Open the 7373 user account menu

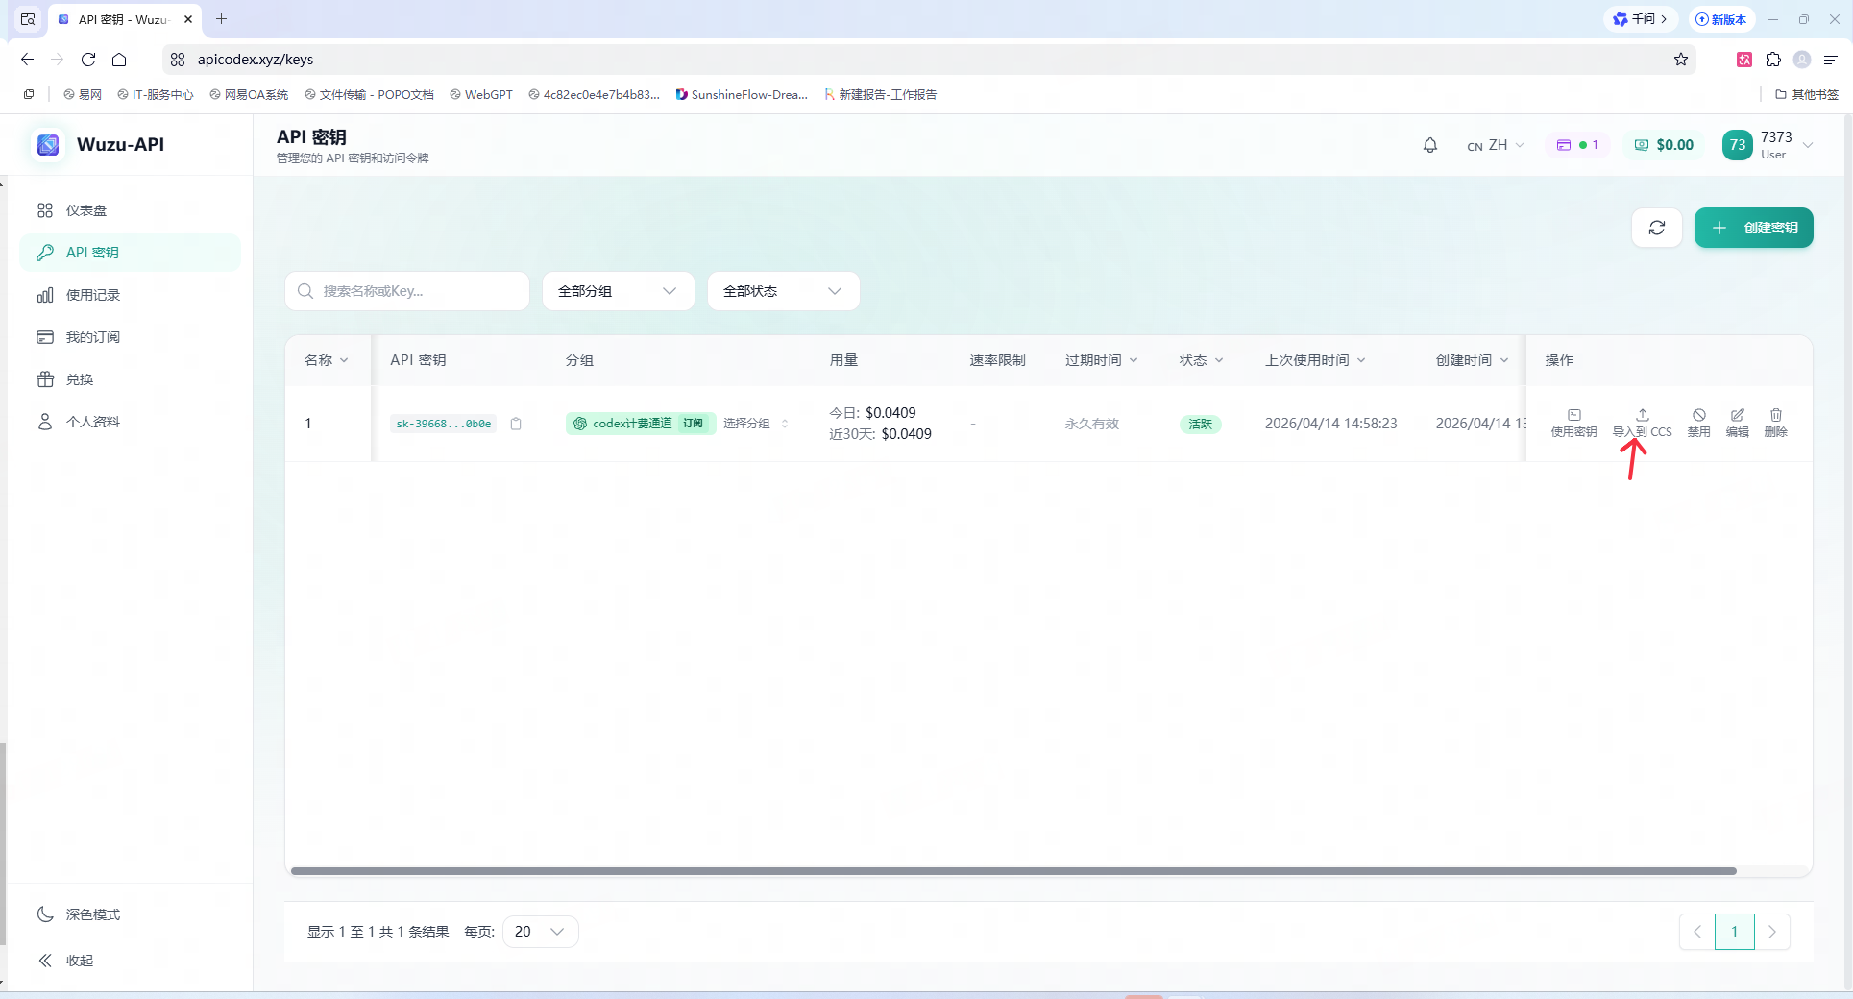pyautogui.click(x=1768, y=145)
